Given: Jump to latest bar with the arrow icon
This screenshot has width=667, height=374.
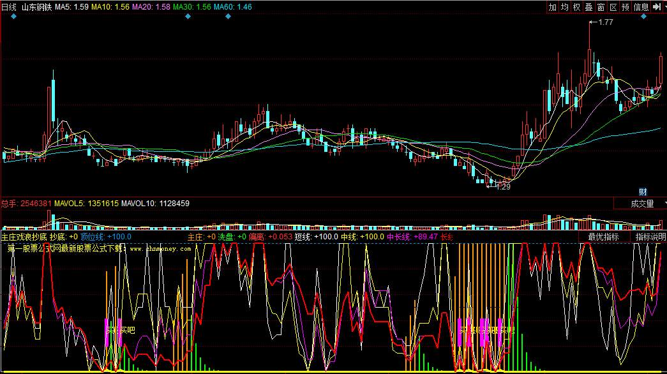Looking at the screenshot, I should (656, 7).
